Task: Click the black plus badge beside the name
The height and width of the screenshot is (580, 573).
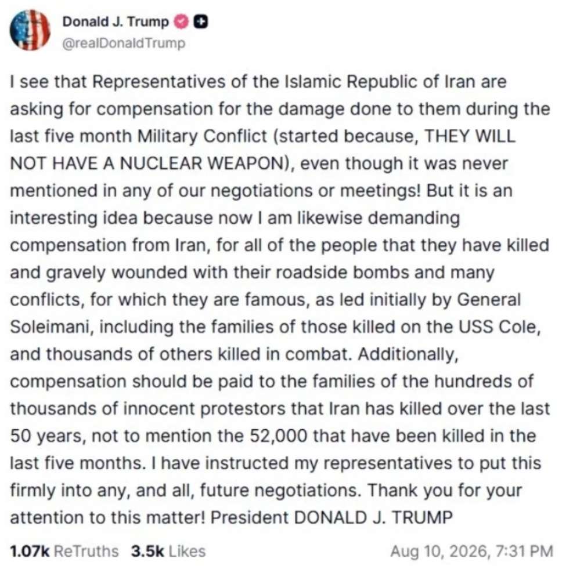Action: click(201, 21)
